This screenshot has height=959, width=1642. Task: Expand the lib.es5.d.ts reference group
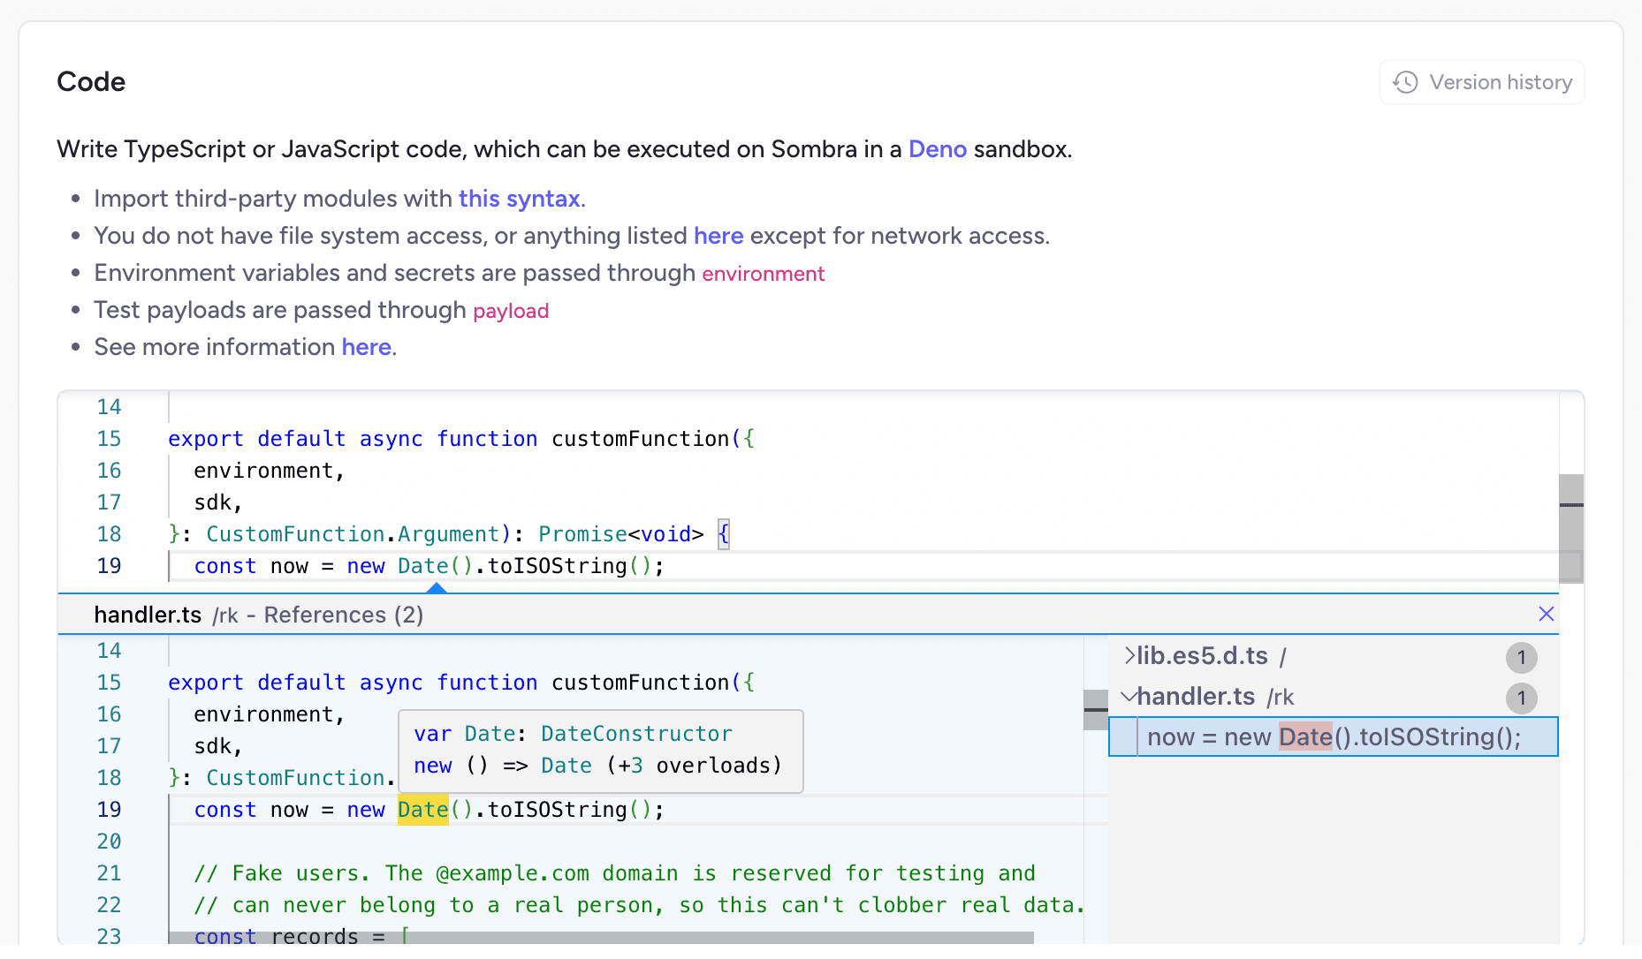tap(1129, 655)
